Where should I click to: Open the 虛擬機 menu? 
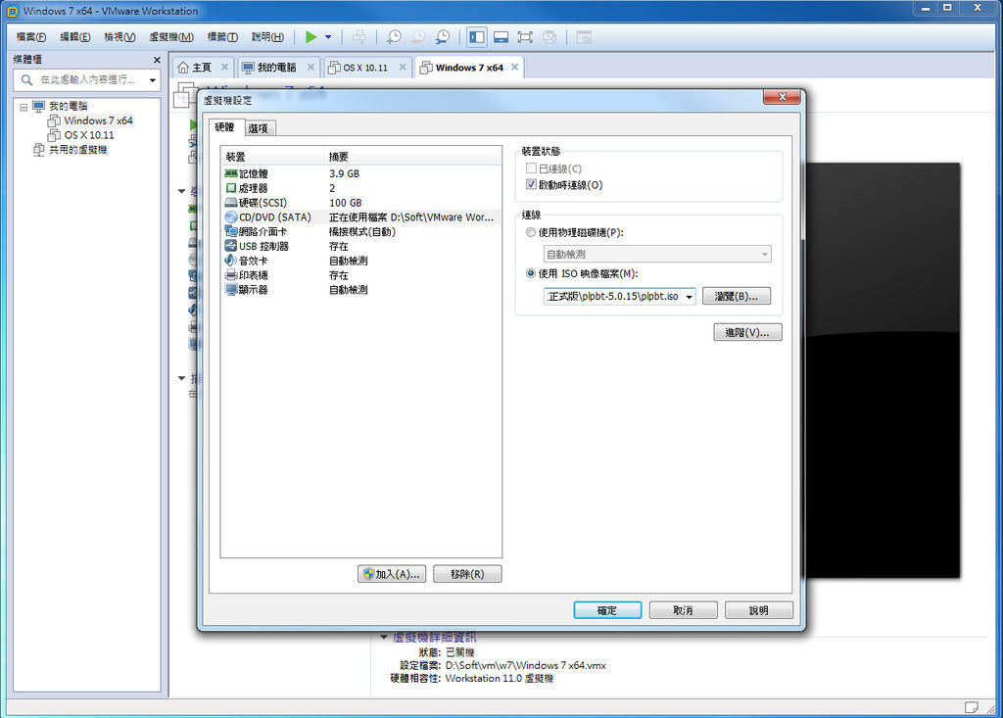(x=170, y=37)
